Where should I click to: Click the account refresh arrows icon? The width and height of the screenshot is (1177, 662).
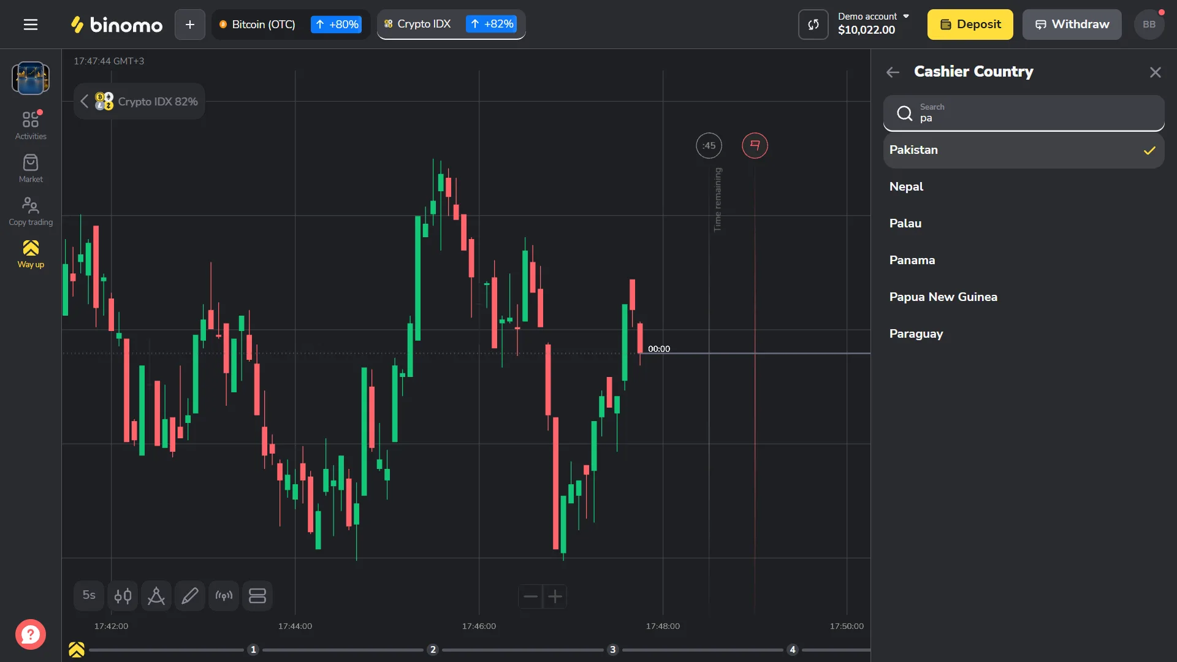[x=813, y=25]
